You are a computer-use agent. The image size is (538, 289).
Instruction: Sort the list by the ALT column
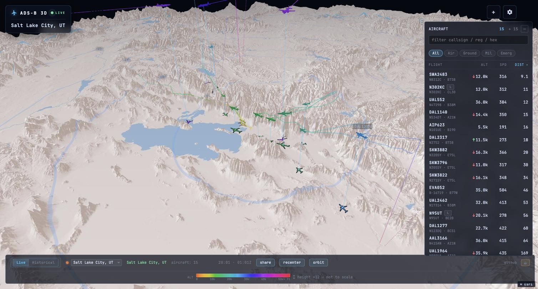point(484,65)
